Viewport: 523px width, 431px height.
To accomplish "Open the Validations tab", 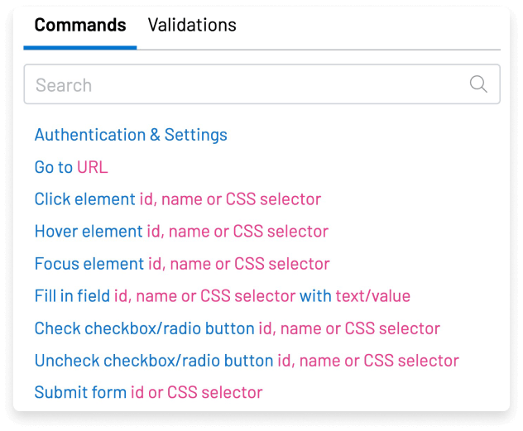I will 192,25.
